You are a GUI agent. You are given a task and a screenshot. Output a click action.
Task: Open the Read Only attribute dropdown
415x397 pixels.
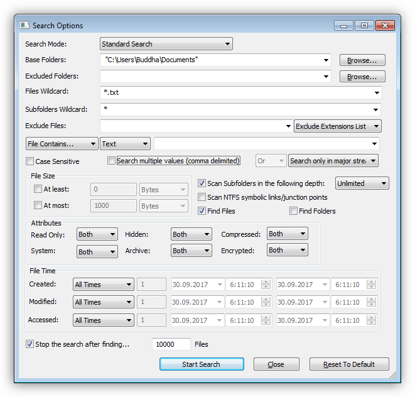(x=97, y=234)
